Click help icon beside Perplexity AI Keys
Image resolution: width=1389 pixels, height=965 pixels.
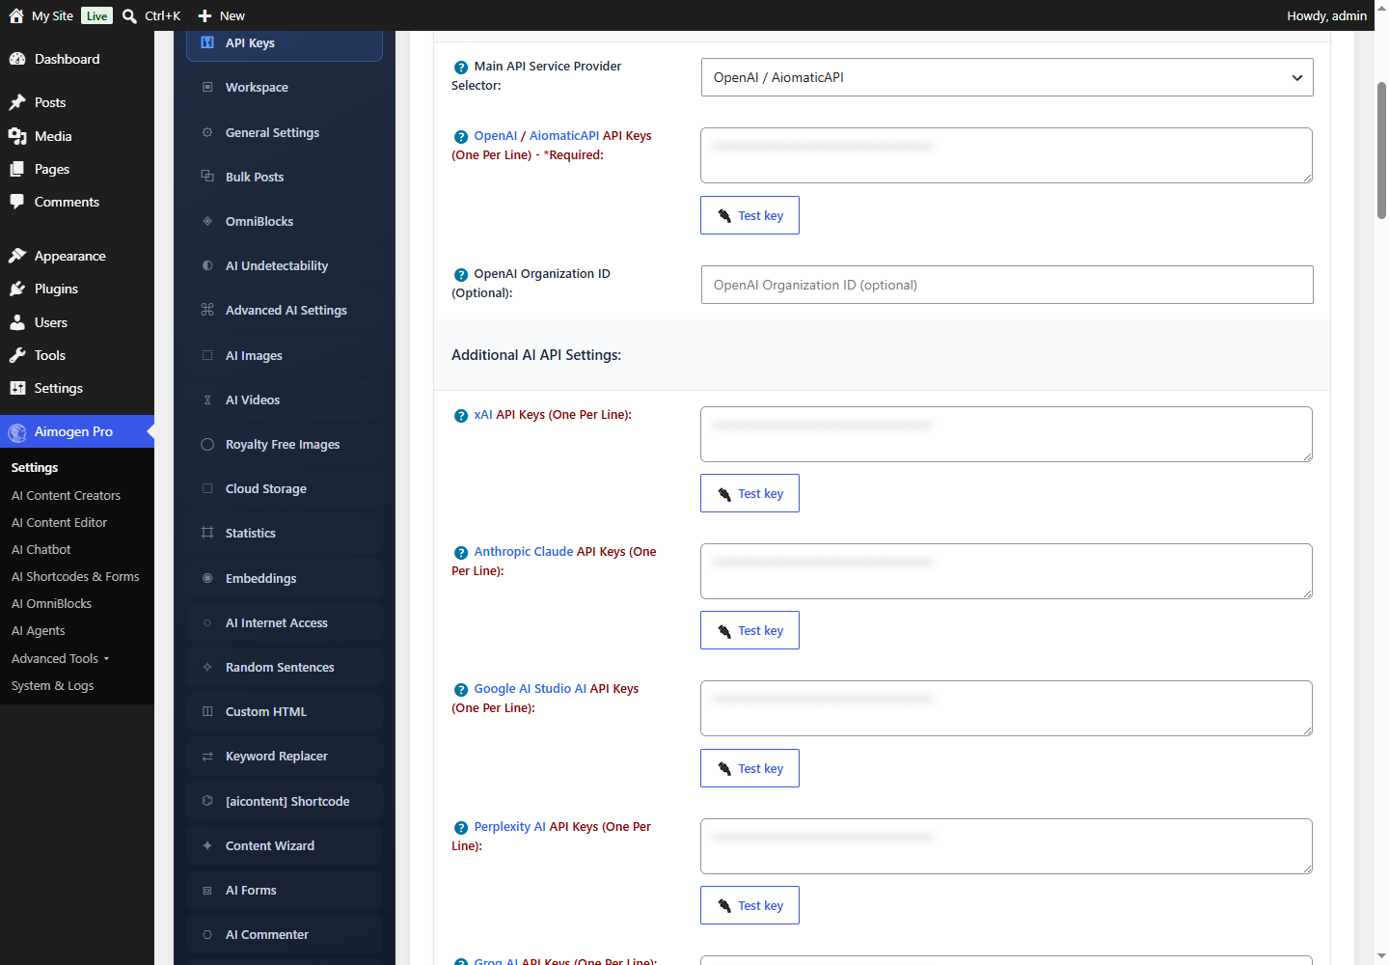pyautogui.click(x=461, y=827)
